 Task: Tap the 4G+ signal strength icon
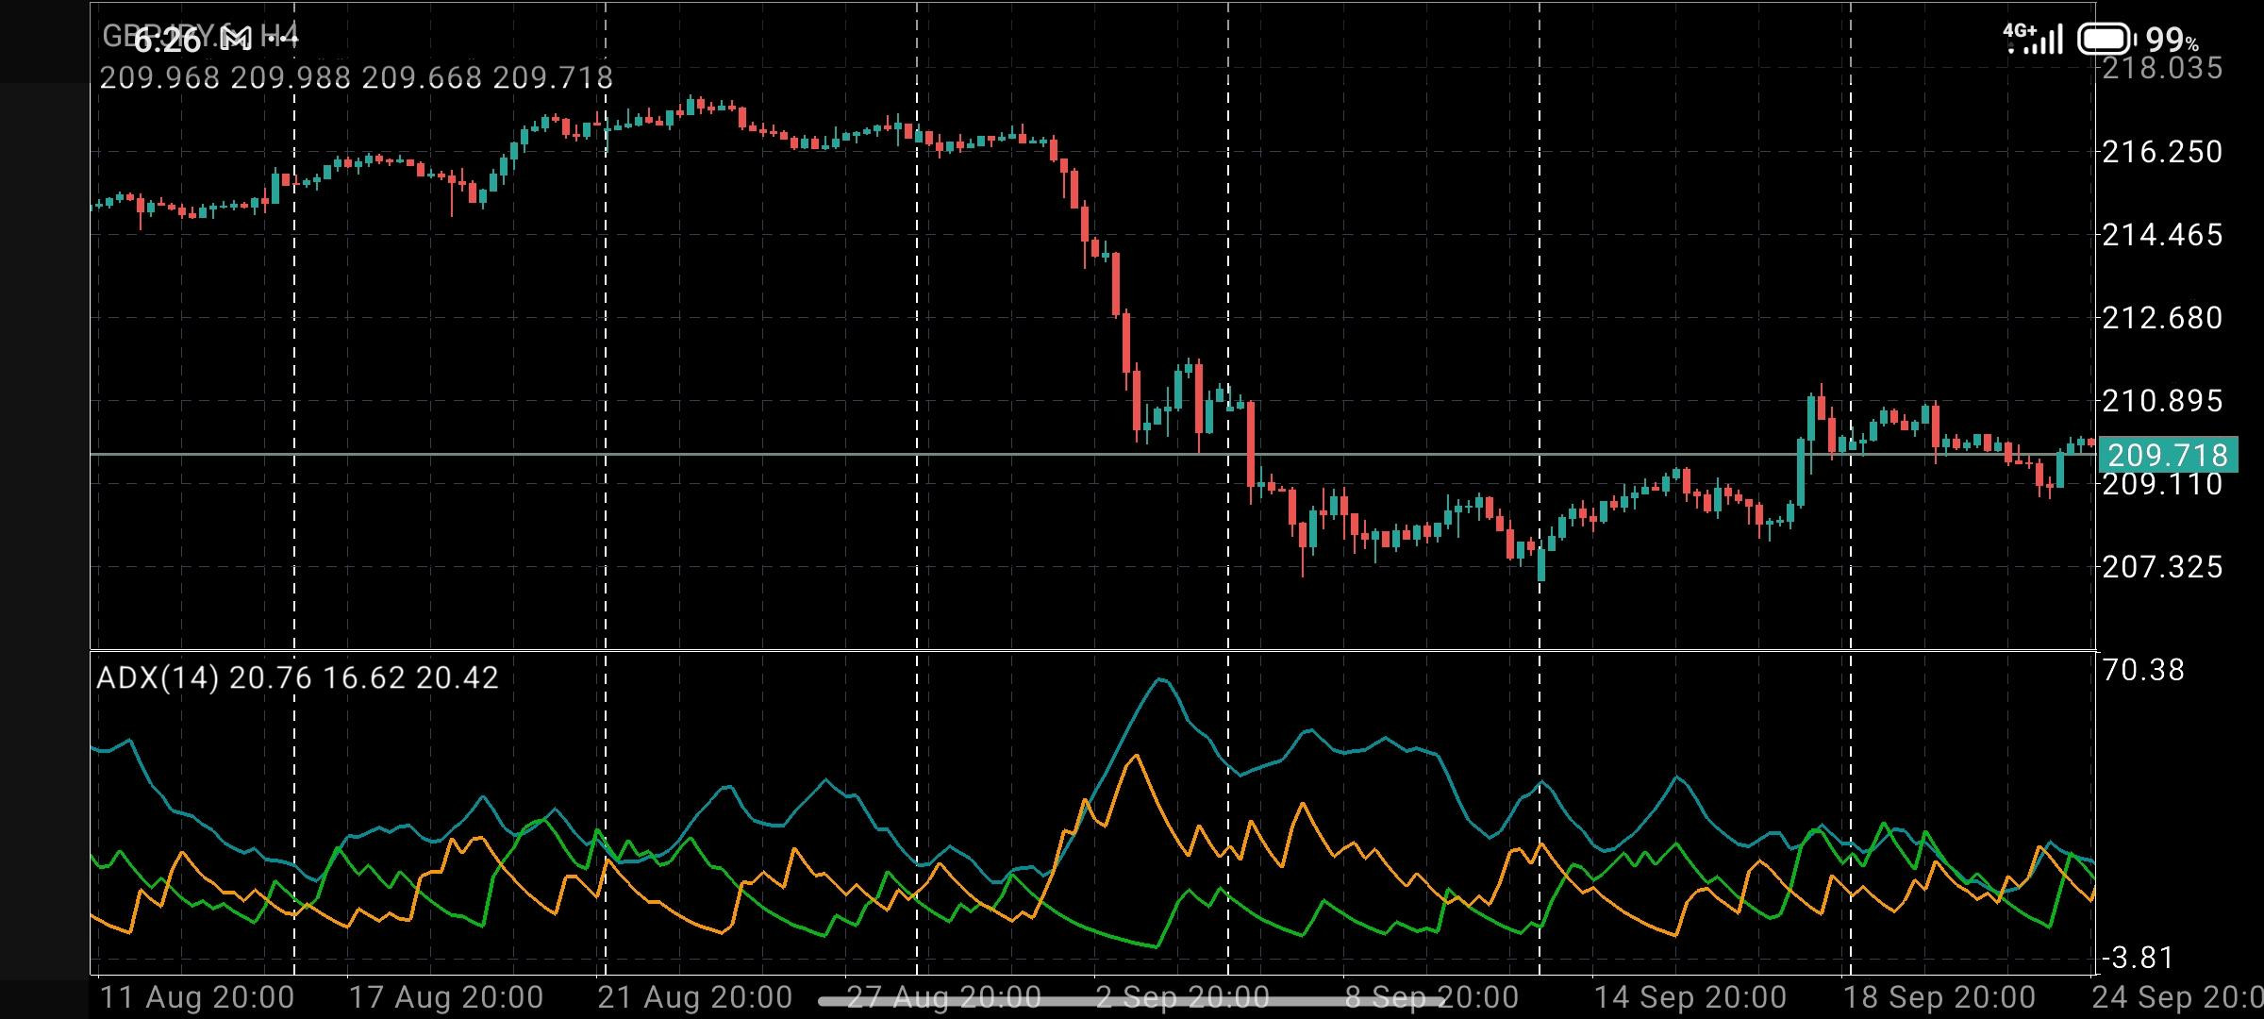click(2034, 38)
